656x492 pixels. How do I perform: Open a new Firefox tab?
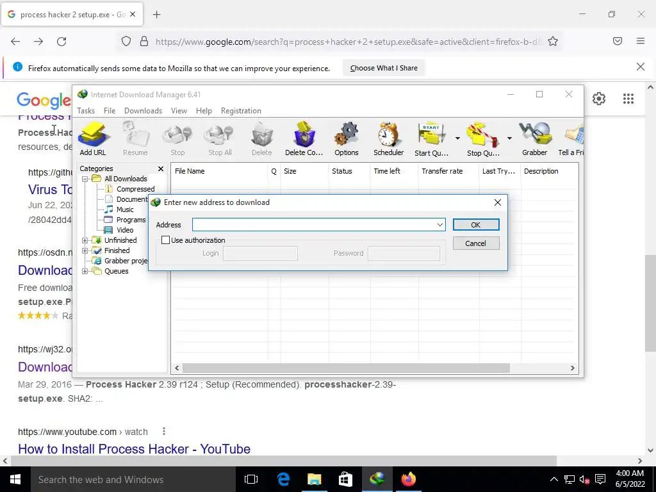[156, 15]
